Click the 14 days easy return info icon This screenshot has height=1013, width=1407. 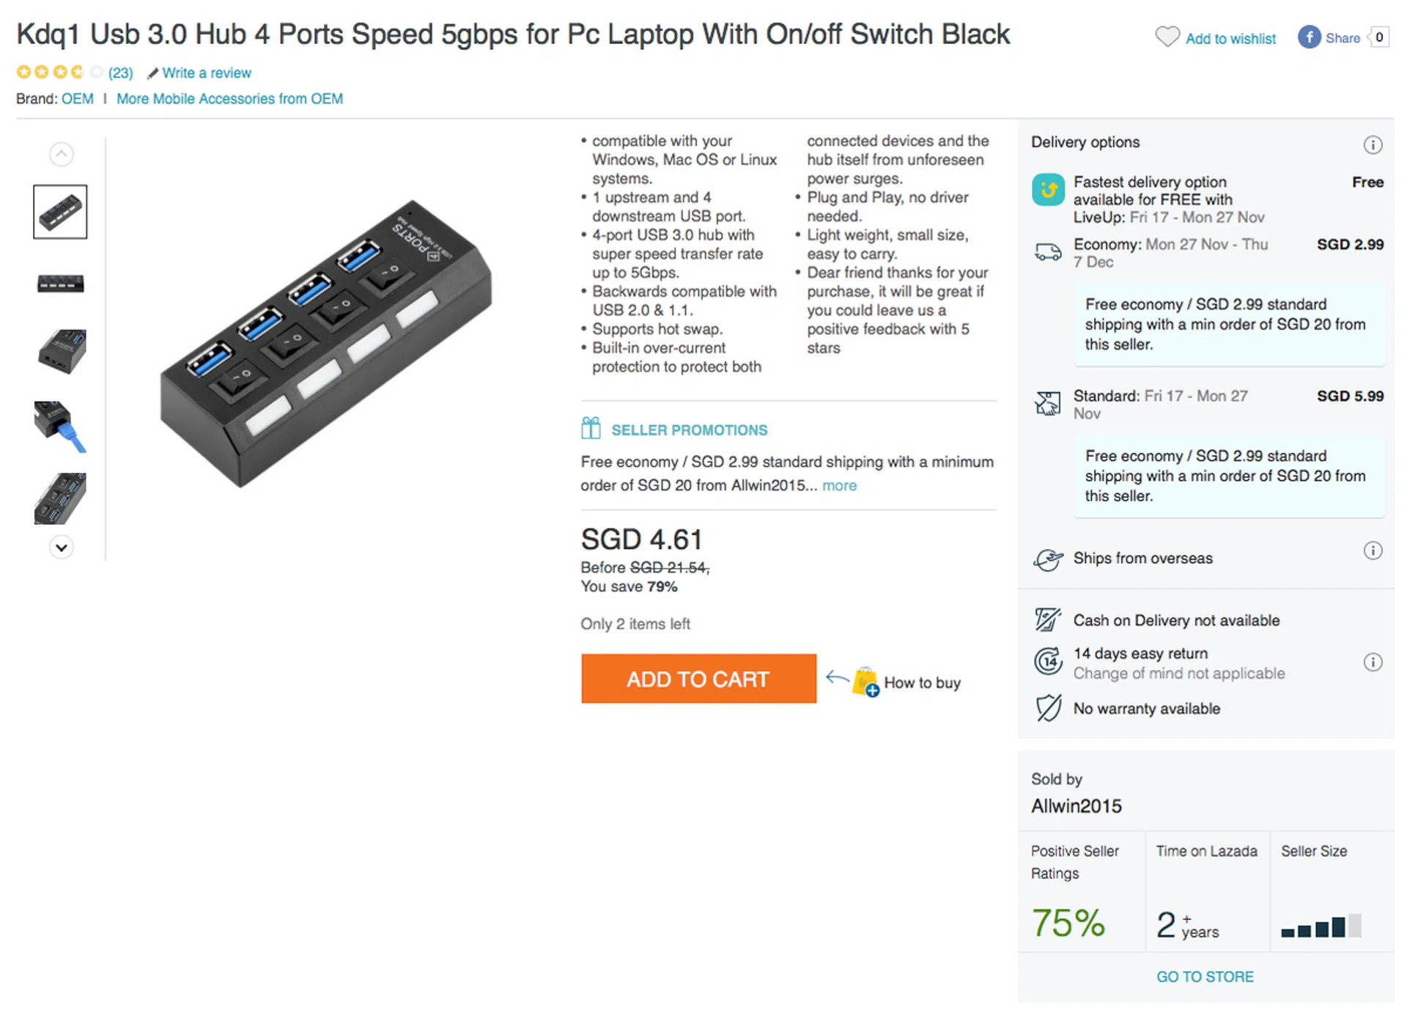1373,663
